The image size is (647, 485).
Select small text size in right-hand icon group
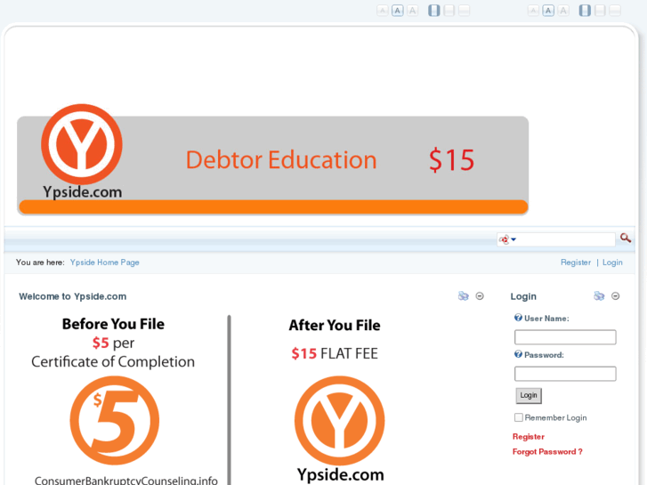533,11
